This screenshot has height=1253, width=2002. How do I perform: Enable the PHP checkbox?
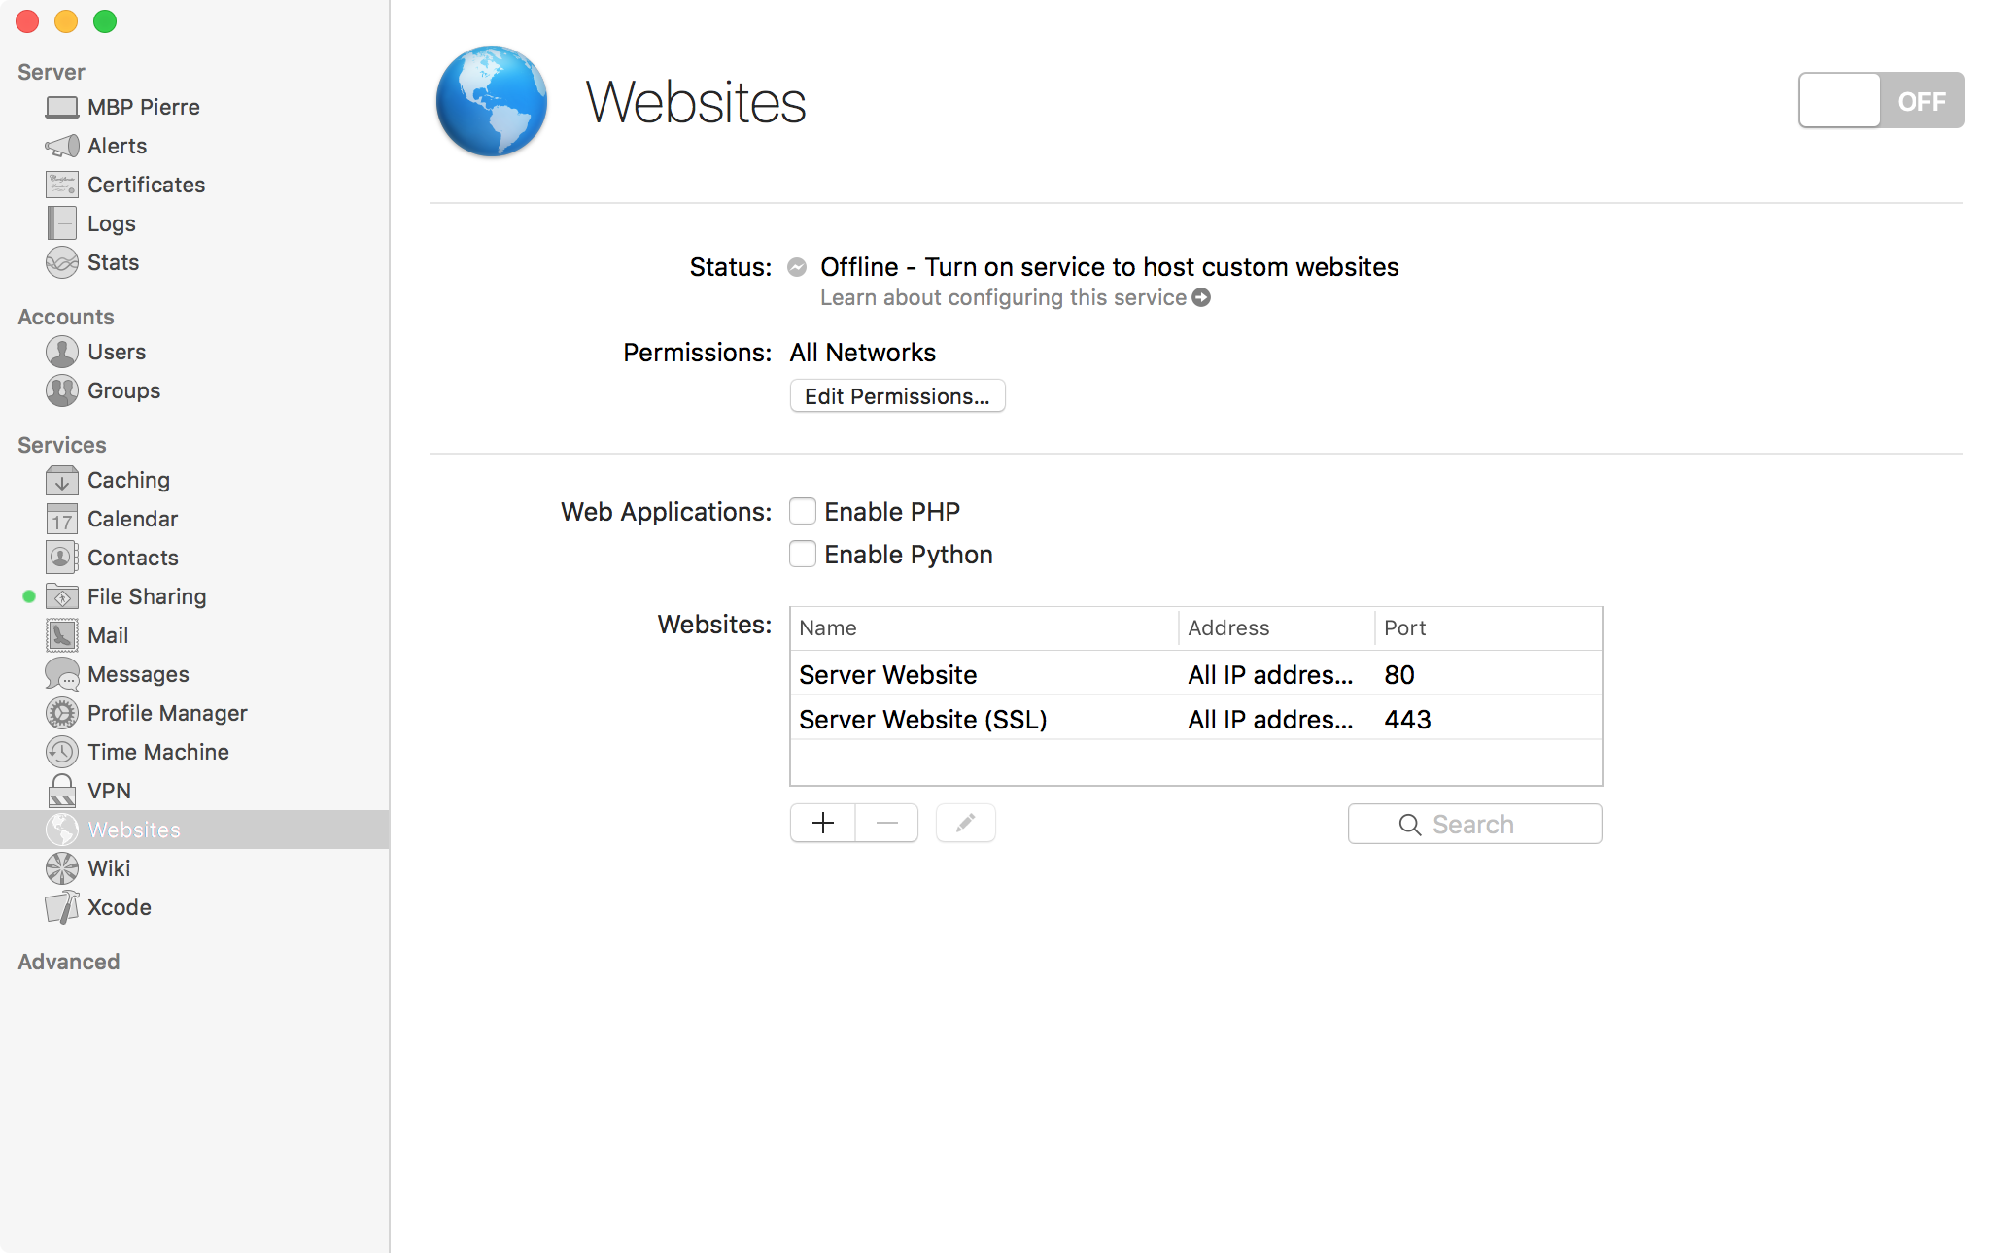(803, 511)
